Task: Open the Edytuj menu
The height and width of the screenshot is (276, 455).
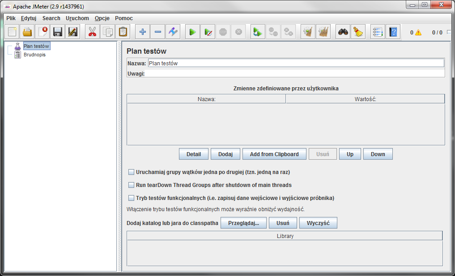Action: click(29, 18)
